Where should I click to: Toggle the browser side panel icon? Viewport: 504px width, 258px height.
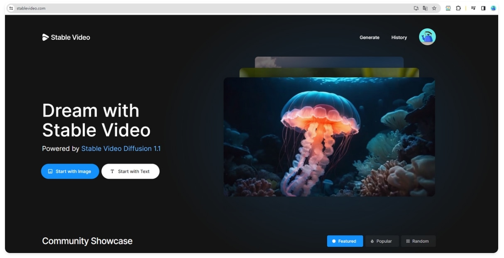coord(483,8)
